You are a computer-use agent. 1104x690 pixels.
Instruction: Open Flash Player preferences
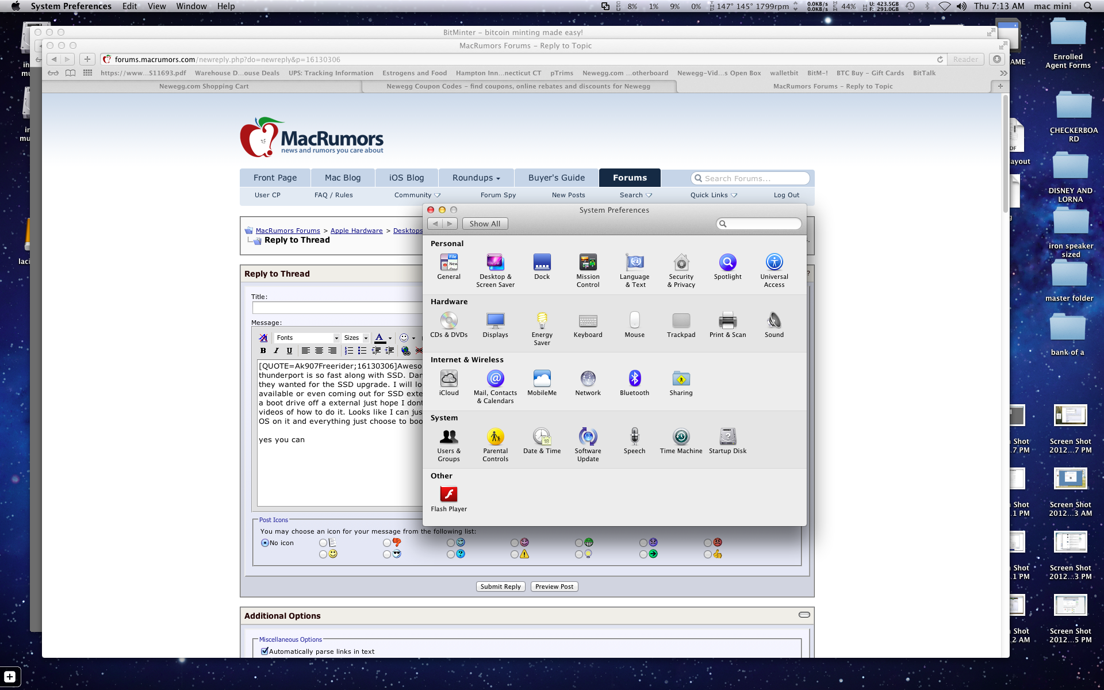pos(448,495)
